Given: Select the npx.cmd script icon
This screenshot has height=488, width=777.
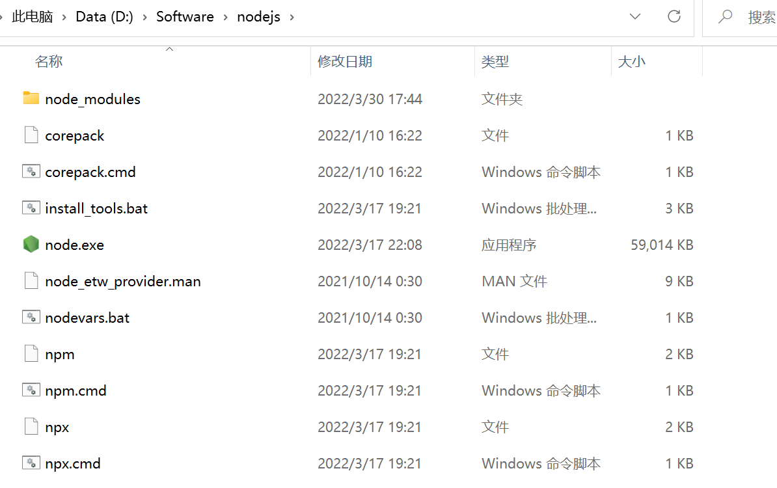Looking at the screenshot, I should (x=31, y=463).
